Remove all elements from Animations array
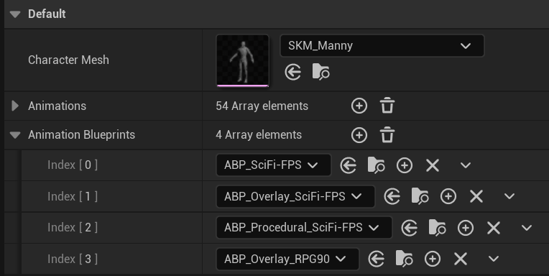The width and height of the screenshot is (549, 276). click(387, 106)
